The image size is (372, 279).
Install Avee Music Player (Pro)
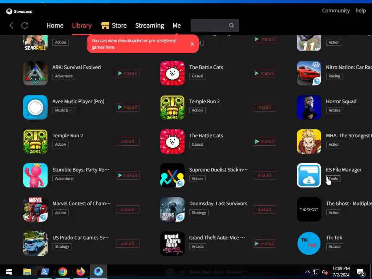[x=128, y=107]
